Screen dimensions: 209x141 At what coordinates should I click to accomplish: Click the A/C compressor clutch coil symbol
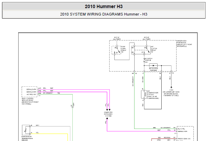coord(144,94)
